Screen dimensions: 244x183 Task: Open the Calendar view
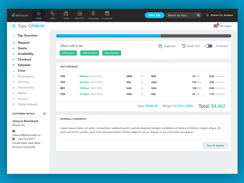[107, 15]
